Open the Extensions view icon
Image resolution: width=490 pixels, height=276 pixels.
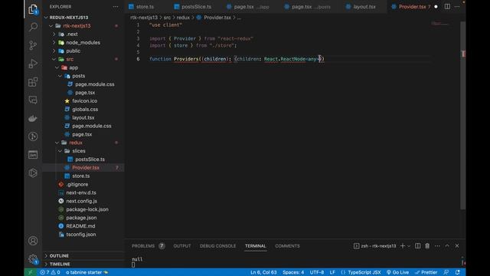pyautogui.click(x=33, y=82)
